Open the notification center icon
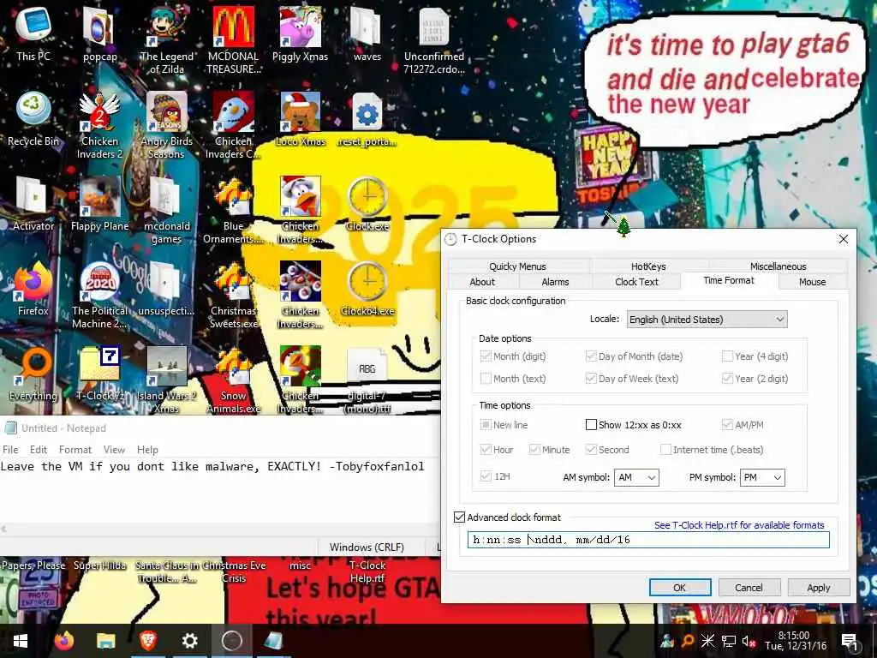Viewport: 877px width, 658px height. 850,641
